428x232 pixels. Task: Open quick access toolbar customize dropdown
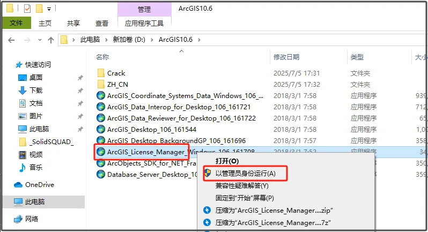(49, 9)
